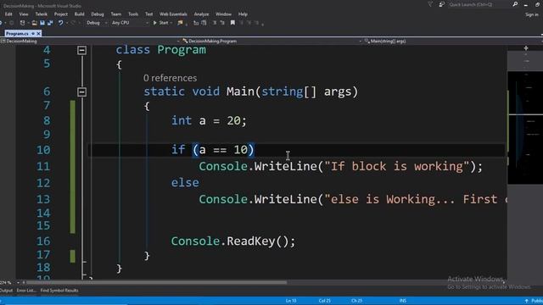
Task: Toggle a bookmark with the Bookmark icon
Action: tap(232, 23)
